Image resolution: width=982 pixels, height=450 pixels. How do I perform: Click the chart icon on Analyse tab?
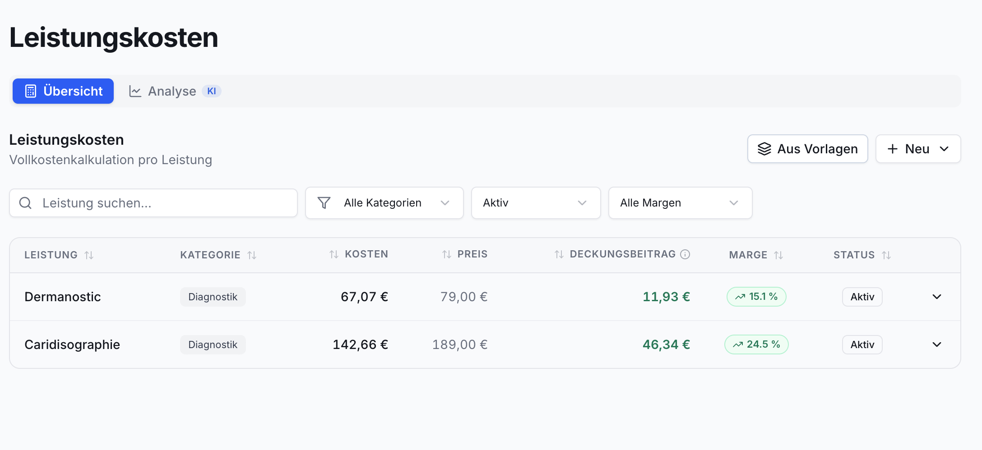pyautogui.click(x=135, y=91)
